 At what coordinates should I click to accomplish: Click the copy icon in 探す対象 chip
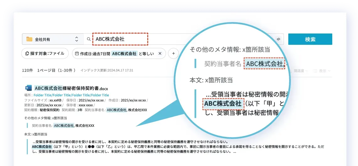27,54
